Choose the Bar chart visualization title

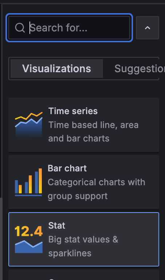coord(67,168)
